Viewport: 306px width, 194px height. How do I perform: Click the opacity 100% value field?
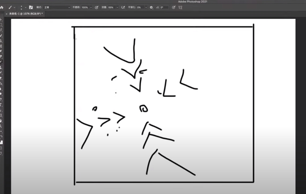(x=85, y=7)
